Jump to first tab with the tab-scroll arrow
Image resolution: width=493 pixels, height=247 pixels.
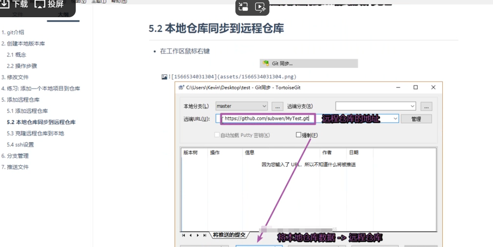(183, 235)
